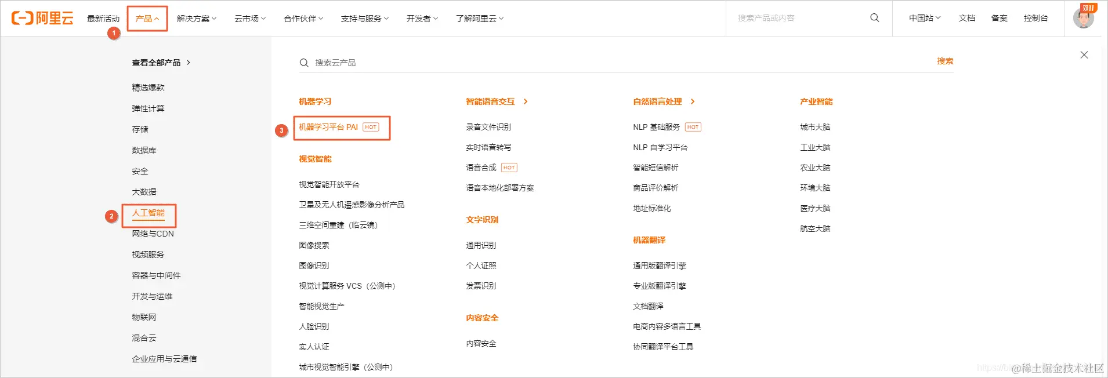Collapse the 产品 dropdown menu
Viewport: 1108px width, 378px height.
click(147, 19)
